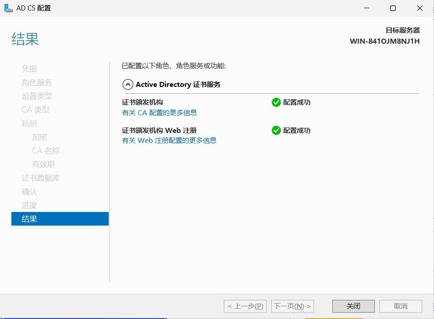
Task: Click the 关闭 button
Action: click(353, 306)
